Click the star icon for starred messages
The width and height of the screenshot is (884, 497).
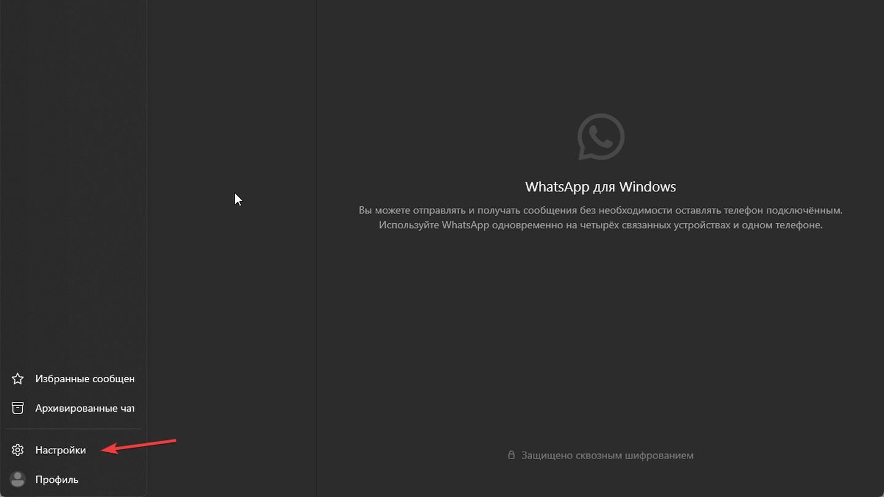pyautogui.click(x=18, y=379)
